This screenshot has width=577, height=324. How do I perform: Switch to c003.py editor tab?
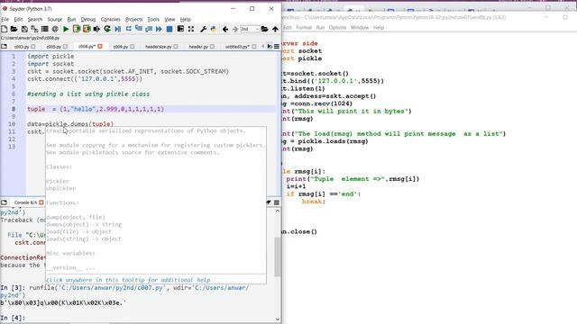pyautogui.click(x=22, y=47)
